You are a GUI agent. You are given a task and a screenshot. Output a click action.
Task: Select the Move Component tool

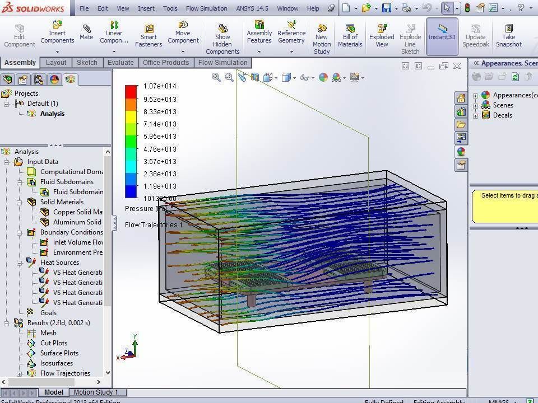[183, 32]
